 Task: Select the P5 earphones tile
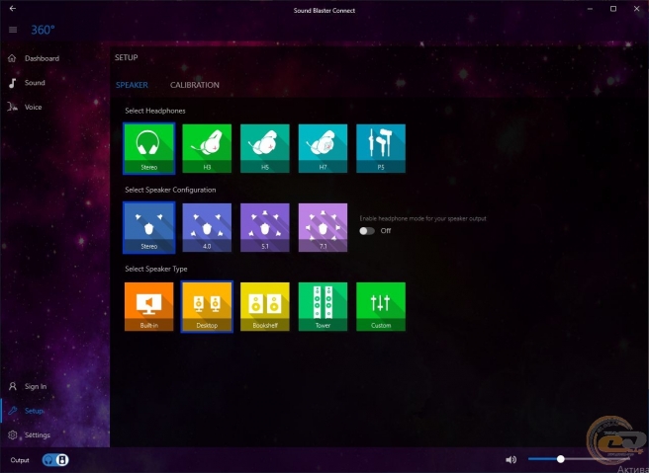pyautogui.click(x=381, y=148)
